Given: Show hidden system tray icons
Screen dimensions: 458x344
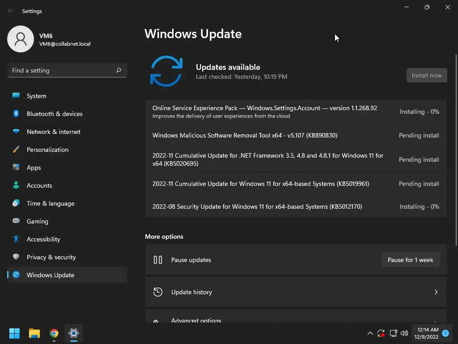Looking at the screenshot, I should pos(370,333).
